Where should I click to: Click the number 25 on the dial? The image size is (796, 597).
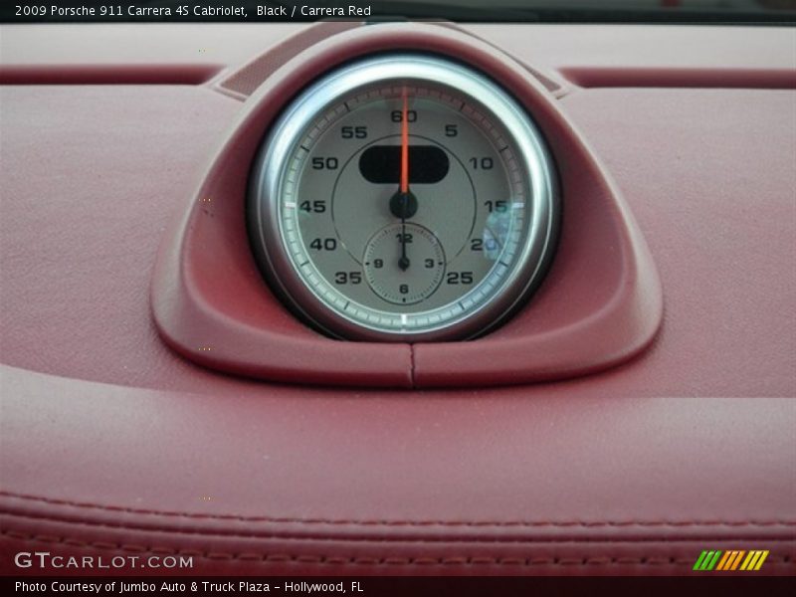459,278
